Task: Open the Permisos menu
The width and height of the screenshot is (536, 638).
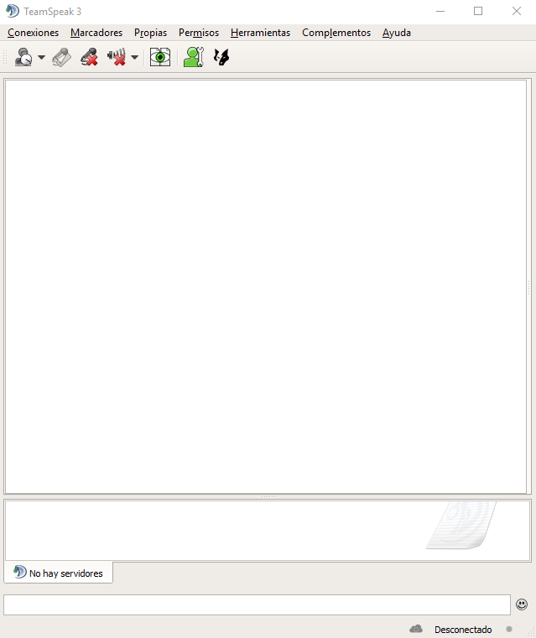Action: [x=199, y=33]
